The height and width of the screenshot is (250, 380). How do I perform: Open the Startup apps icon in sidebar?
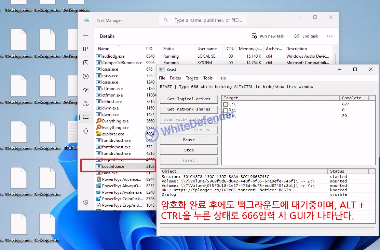pos(86,90)
